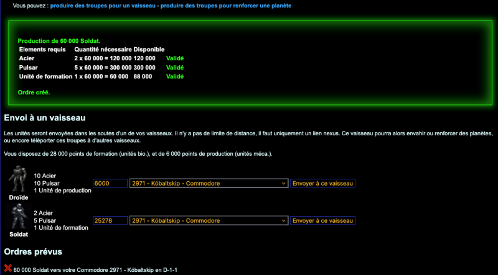The width and height of the screenshot is (498, 275).
Task: Click the 'Ordres prévus' heading
Action: pyautogui.click(x=33, y=252)
